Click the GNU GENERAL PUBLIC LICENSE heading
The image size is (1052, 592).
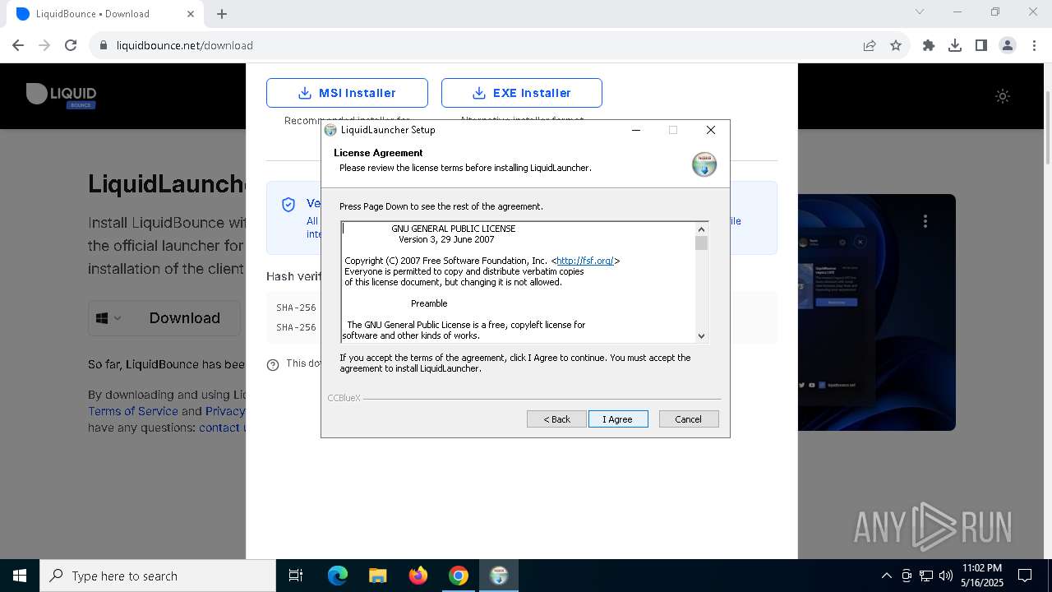tap(454, 229)
